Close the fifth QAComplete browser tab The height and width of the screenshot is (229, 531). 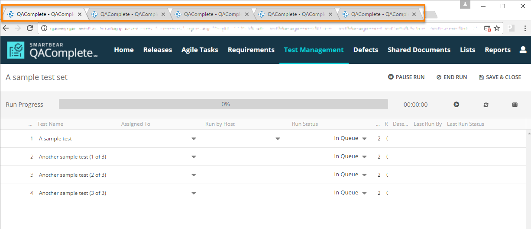pyautogui.click(x=414, y=14)
